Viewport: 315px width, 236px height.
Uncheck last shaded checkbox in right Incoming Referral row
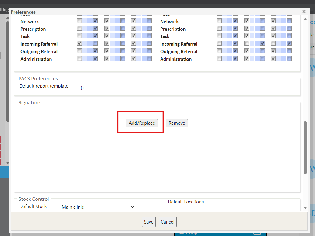289,43
